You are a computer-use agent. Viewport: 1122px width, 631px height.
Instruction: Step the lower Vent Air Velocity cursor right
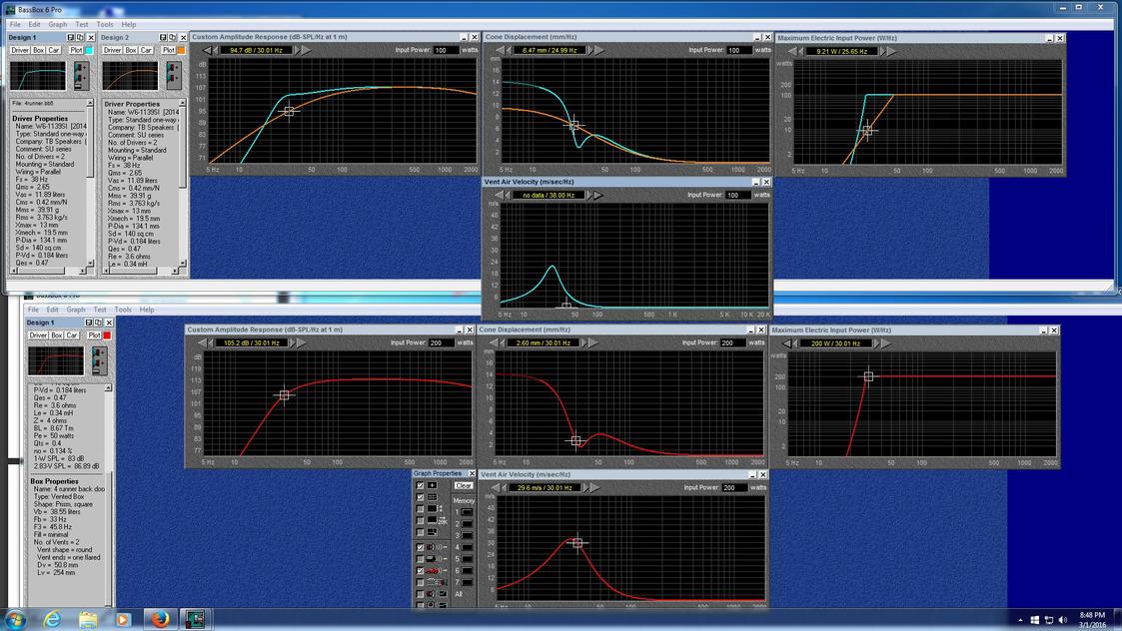click(584, 487)
